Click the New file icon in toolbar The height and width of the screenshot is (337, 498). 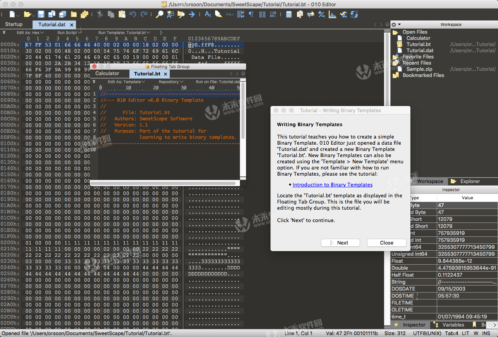[x=12, y=14]
